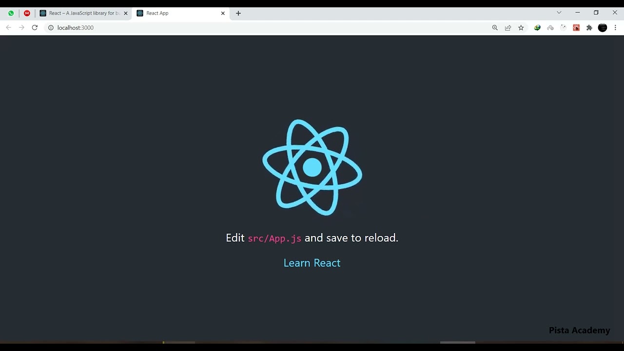Select the React App tab

(180, 13)
